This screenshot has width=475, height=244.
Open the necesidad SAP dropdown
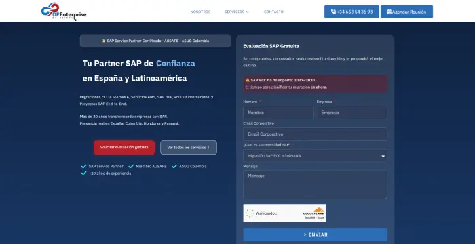click(x=315, y=156)
